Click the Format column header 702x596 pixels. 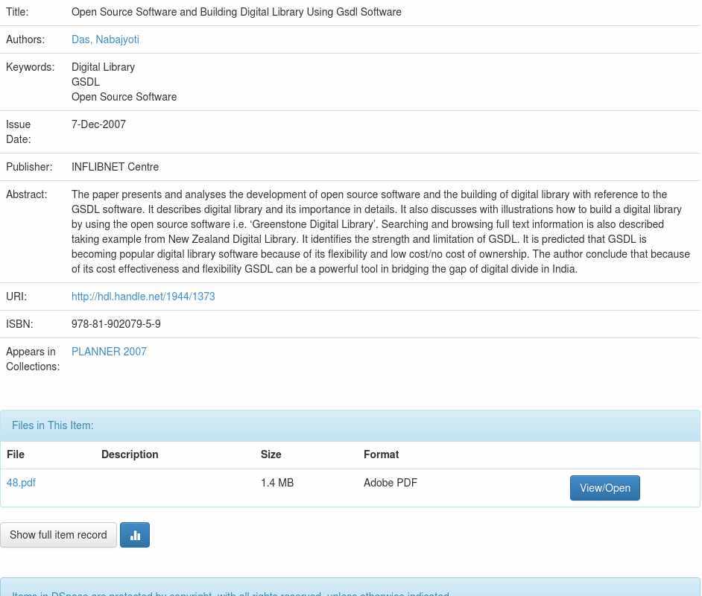[381, 454]
